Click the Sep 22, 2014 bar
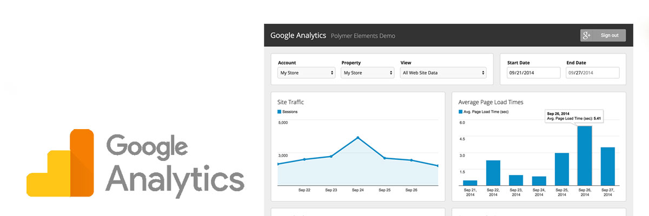Image resolution: width=649 pixels, height=216 pixels. coord(493,173)
